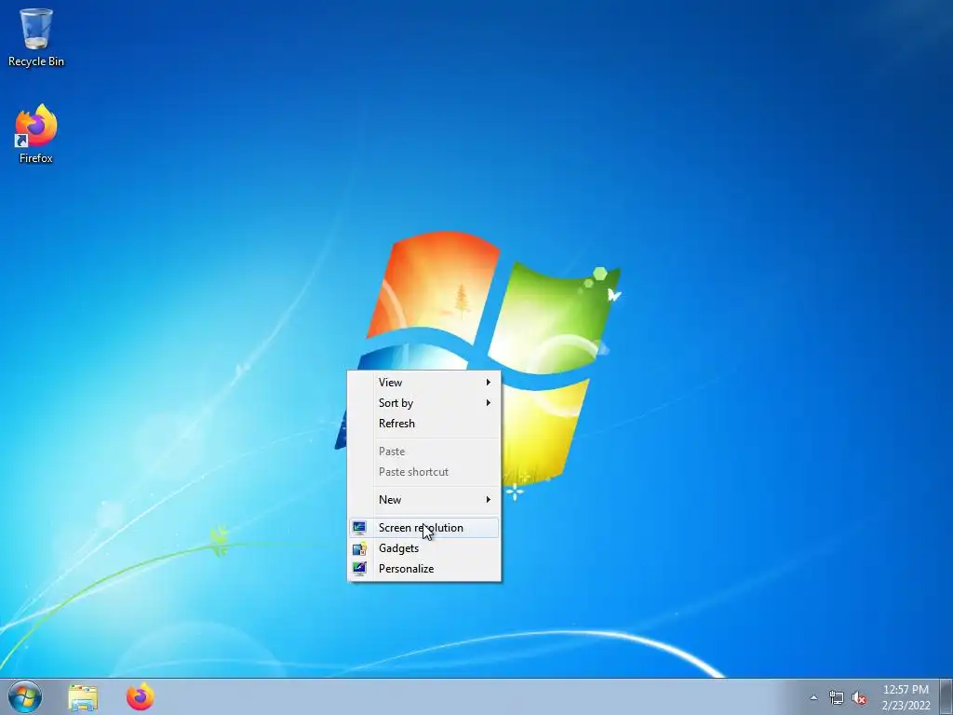The width and height of the screenshot is (953, 715).
Task: Choose Personalize in the context menu
Action: coord(424,569)
